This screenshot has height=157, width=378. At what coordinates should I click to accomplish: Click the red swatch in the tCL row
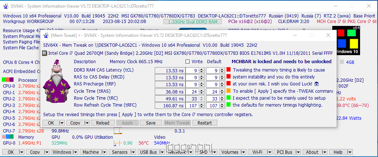[229, 70]
